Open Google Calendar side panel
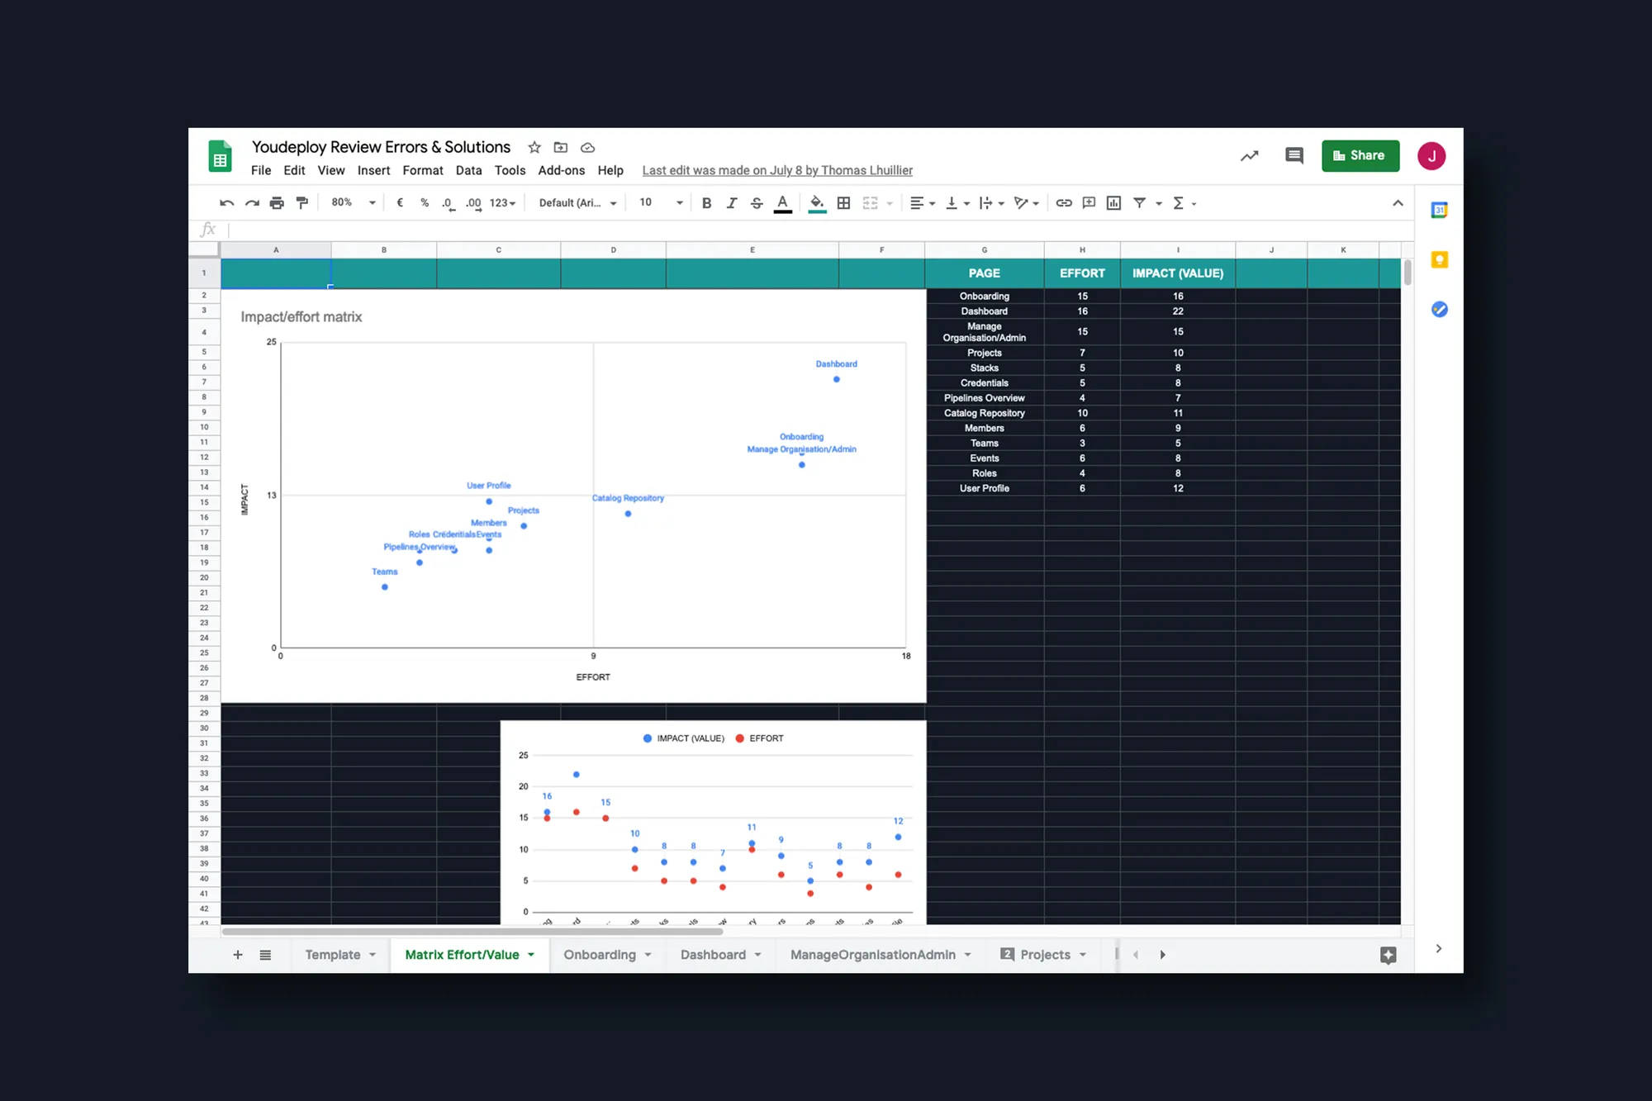The width and height of the screenshot is (1652, 1101). pos(1439,211)
